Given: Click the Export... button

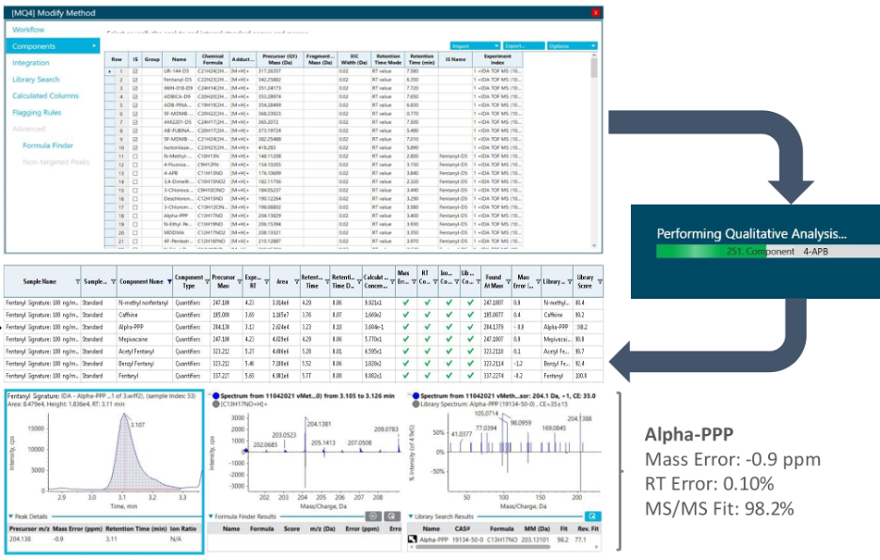Looking at the screenshot, I should tap(523, 46).
